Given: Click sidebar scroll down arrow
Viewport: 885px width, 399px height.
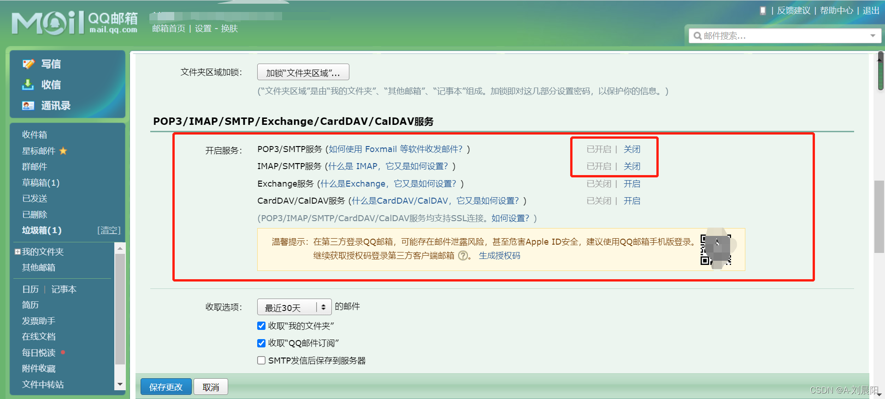Looking at the screenshot, I should [x=120, y=384].
